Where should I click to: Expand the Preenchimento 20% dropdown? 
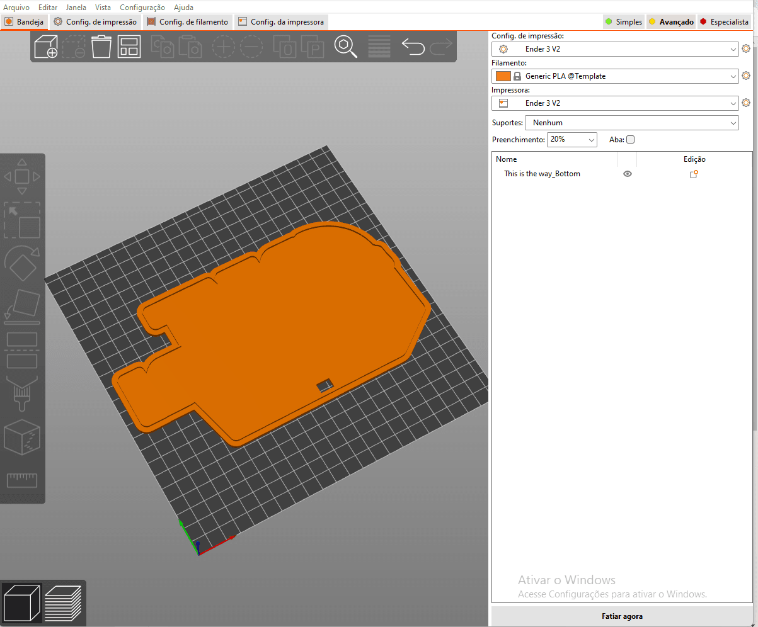click(571, 140)
